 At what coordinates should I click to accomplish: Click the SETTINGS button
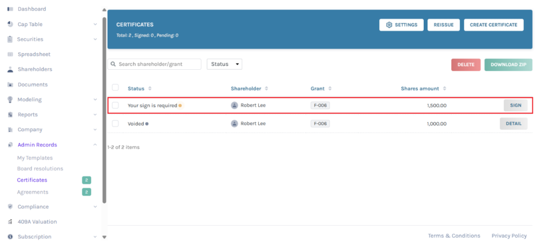tap(401, 25)
